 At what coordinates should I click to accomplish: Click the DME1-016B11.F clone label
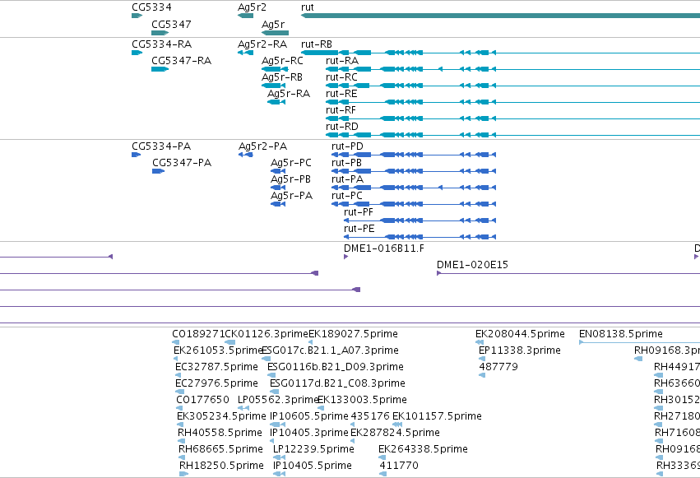(384, 248)
